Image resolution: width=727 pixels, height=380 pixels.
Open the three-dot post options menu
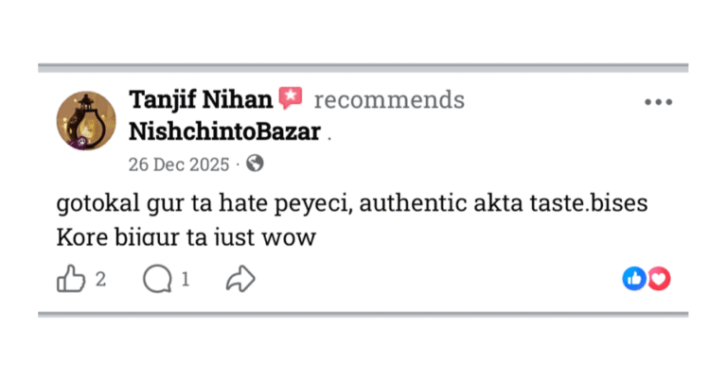coord(658,102)
